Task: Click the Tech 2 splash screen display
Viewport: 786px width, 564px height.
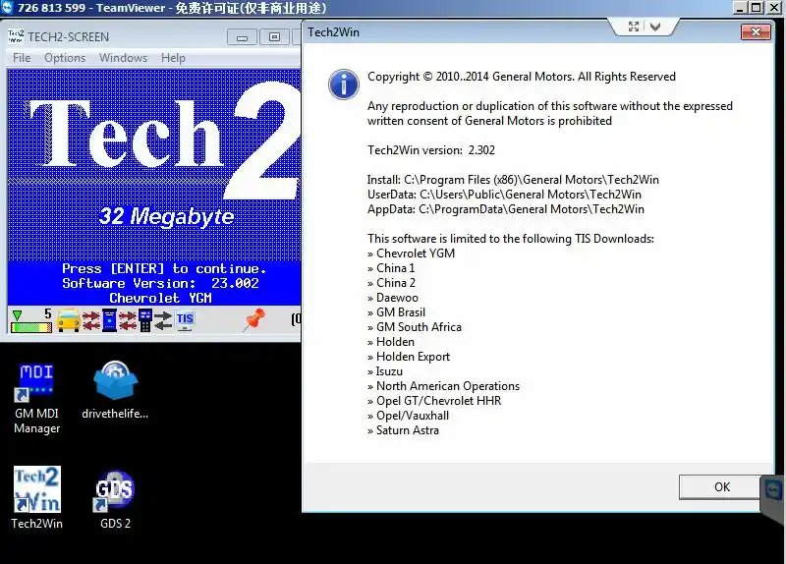Action: [154, 187]
